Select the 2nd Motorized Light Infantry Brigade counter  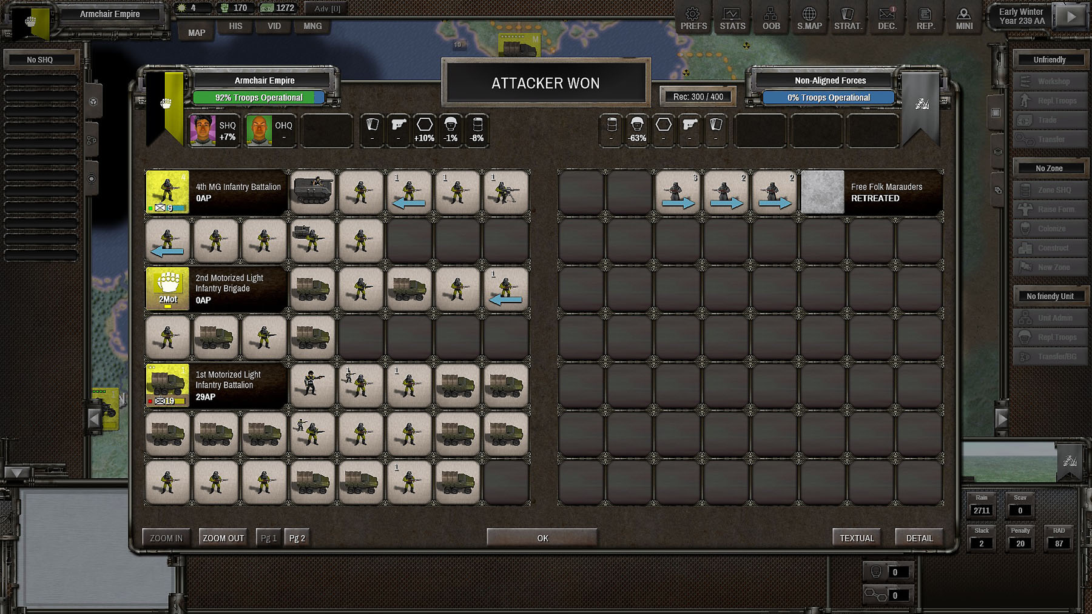[x=167, y=289]
